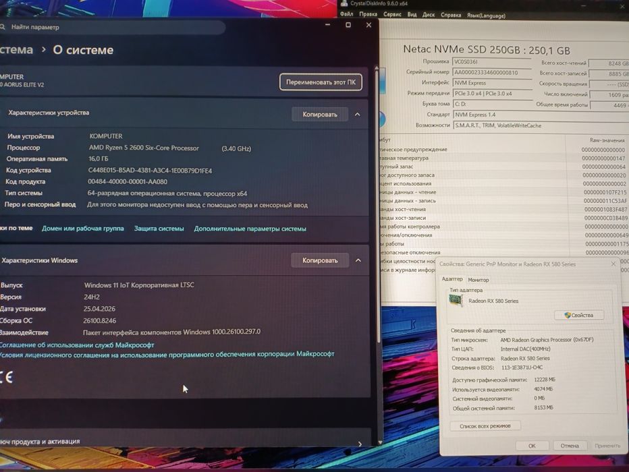Image resolution: width=629 pixels, height=472 pixels.
Task: Click the product code 00484-40000-00001-AA080
Action: point(128,182)
